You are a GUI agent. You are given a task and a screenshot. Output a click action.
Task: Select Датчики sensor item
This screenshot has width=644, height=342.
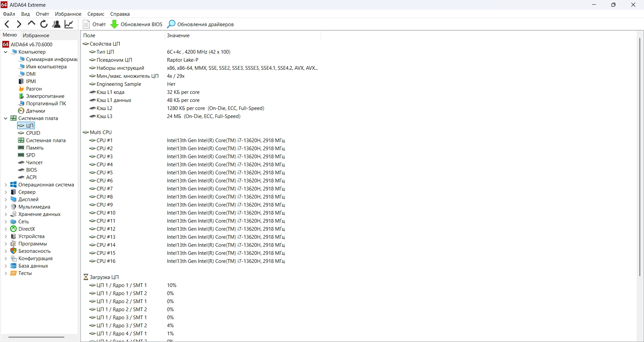coord(32,111)
